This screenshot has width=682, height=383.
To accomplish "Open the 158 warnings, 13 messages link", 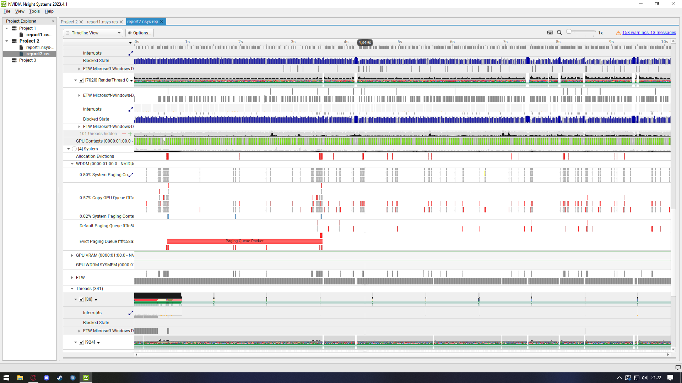I will coord(649,33).
